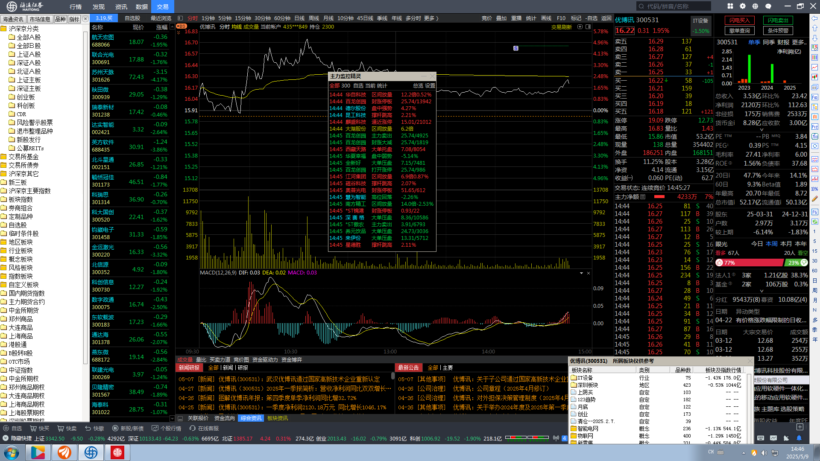
Task: Click the back arrow in right sidebar
Action: point(815,18)
